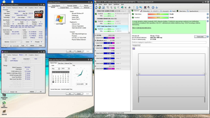Open the Internet Time tab
This screenshot has height=118, width=210.
tap(68, 63)
